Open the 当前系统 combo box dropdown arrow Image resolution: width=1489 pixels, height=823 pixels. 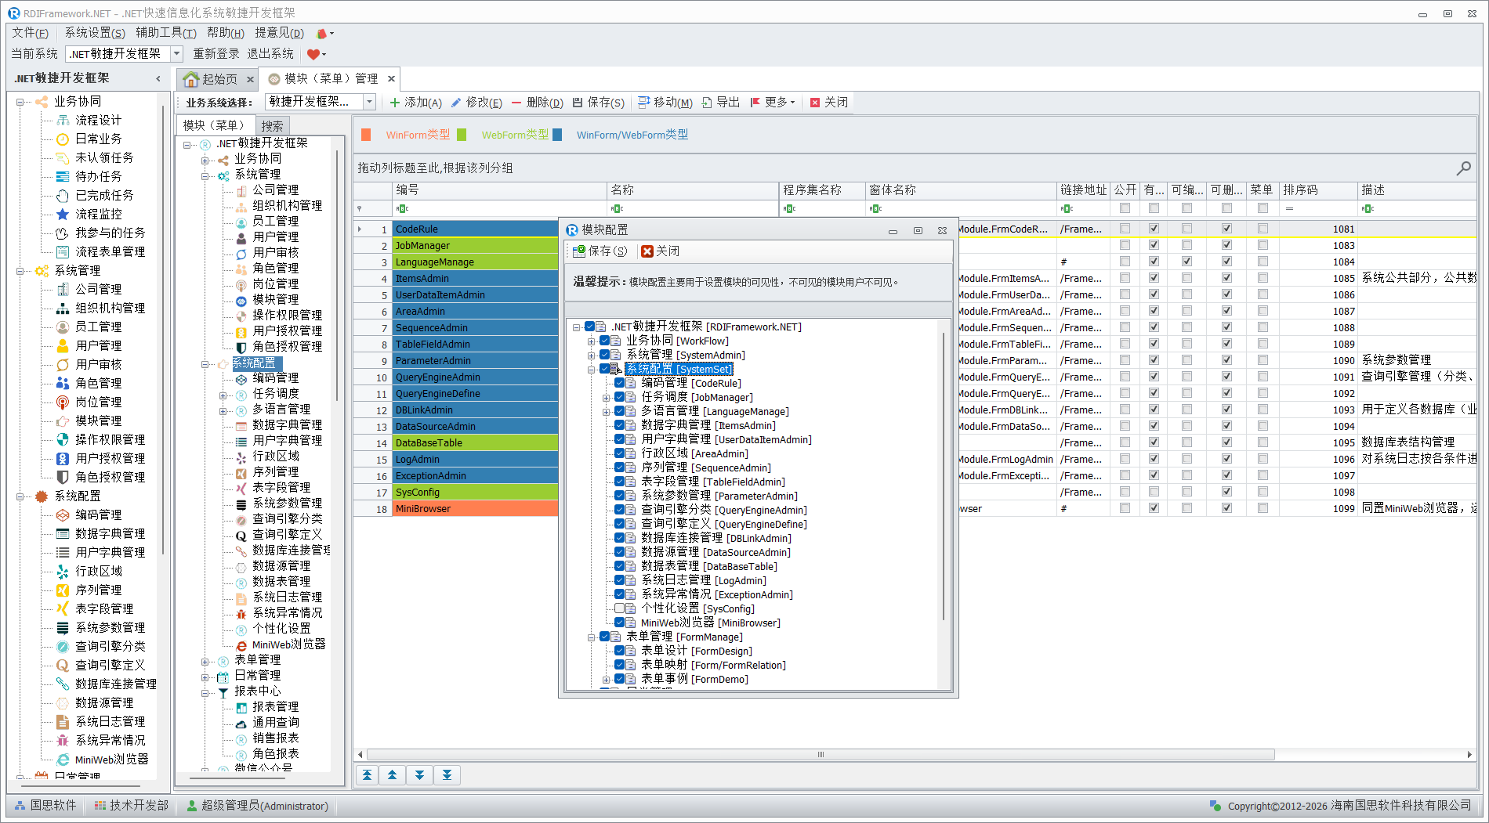[177, 53]
